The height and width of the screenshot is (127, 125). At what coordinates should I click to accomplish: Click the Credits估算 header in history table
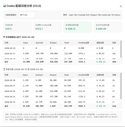[84, 75]
